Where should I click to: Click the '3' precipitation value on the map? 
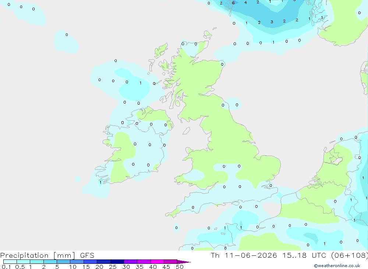pos(272,22)
